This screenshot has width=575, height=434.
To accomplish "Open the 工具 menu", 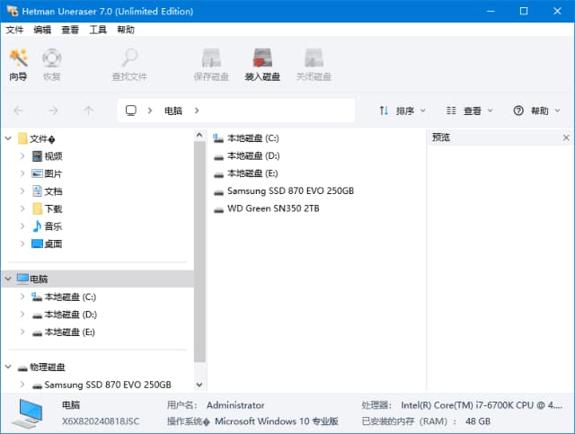I will 98,30.
